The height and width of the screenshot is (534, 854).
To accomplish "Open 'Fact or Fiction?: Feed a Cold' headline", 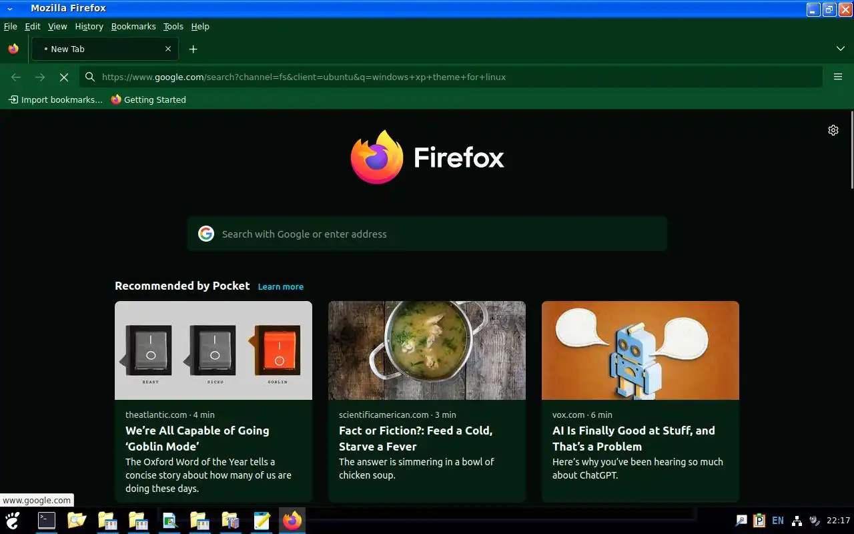I will (416, 439).
